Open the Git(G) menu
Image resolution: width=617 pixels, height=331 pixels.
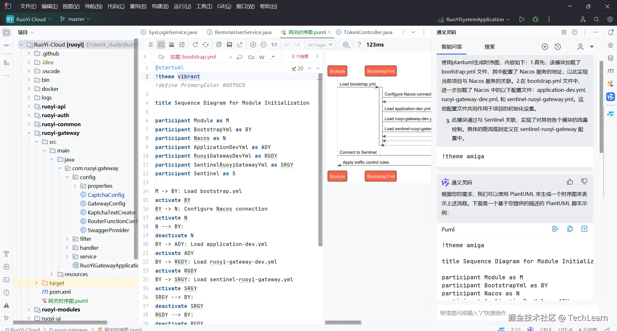click(224, 6)
